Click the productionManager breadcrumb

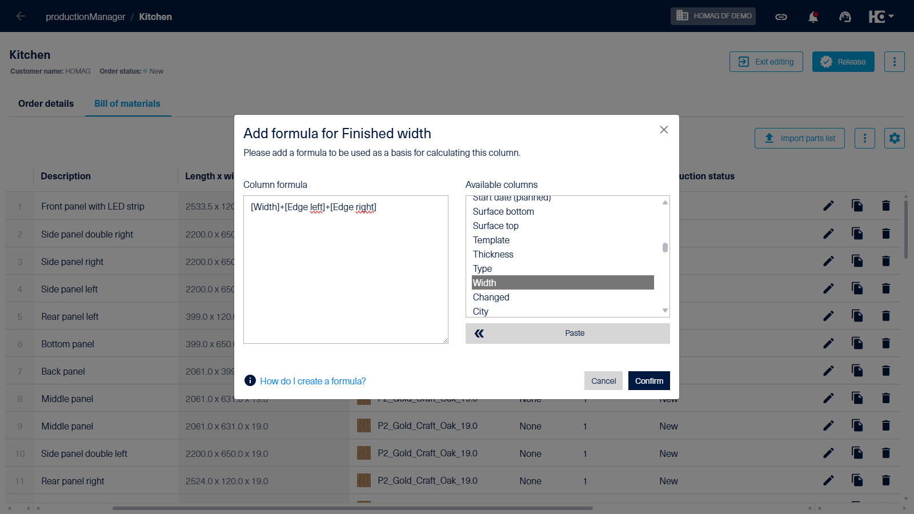coord(85,17)
